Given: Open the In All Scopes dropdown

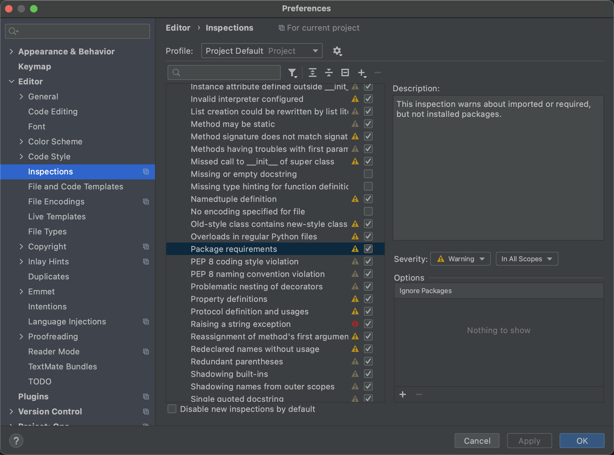Looking at the screenshot, I should (x=527, y=259).
